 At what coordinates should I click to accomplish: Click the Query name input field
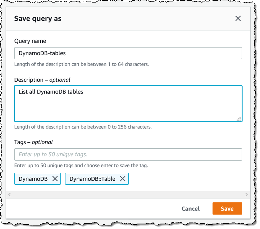pyautogui.click(x=128, y=53)
